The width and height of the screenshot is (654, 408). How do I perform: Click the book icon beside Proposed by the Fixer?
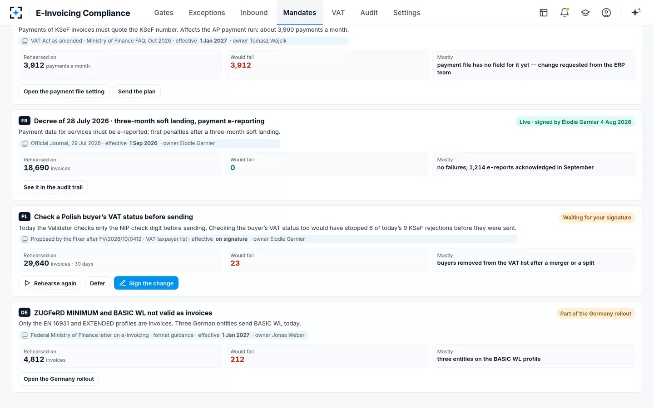25,239
